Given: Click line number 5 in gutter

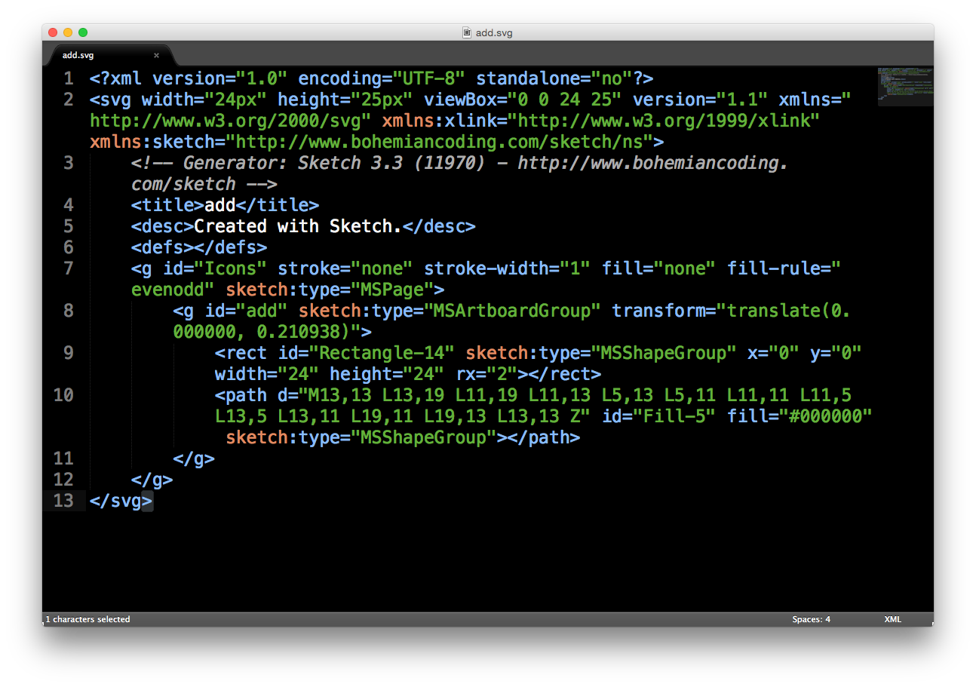Looking at the screenshot, I should [69, 226].
